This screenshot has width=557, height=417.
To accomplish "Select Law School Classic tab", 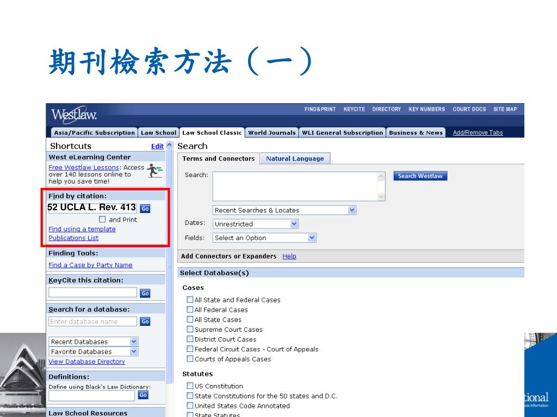I will [x=212, y=132].
